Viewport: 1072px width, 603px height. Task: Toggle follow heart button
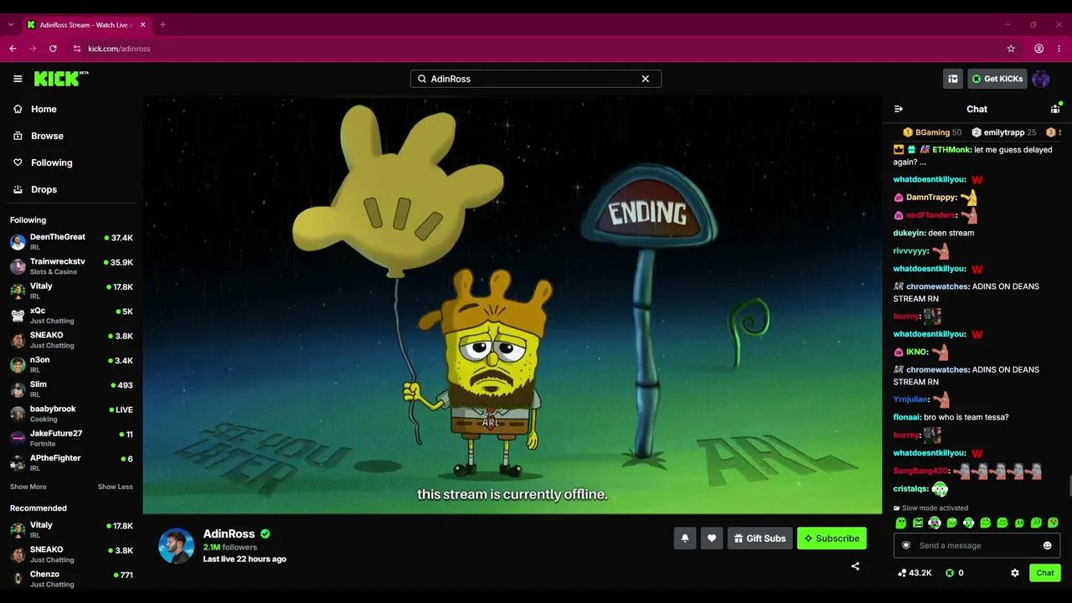coord(712,539)
